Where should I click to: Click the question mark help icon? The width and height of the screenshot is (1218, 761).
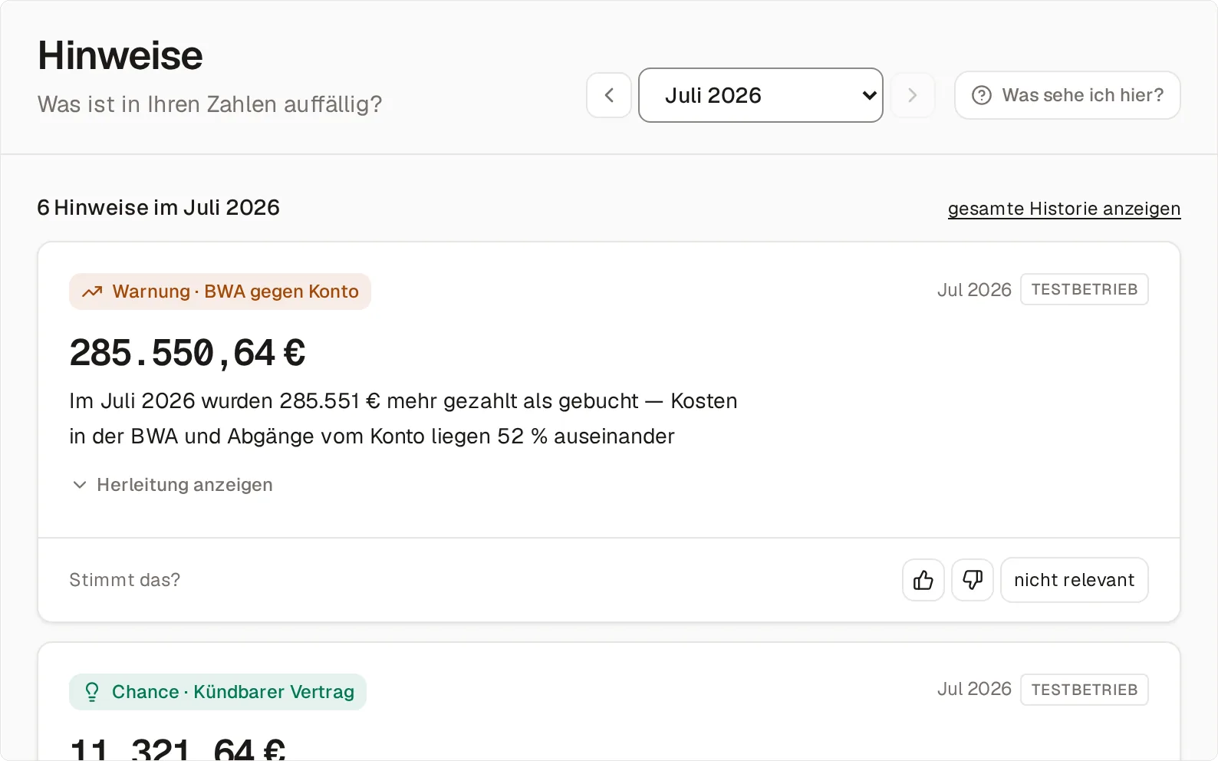click(x=982, y=95)
